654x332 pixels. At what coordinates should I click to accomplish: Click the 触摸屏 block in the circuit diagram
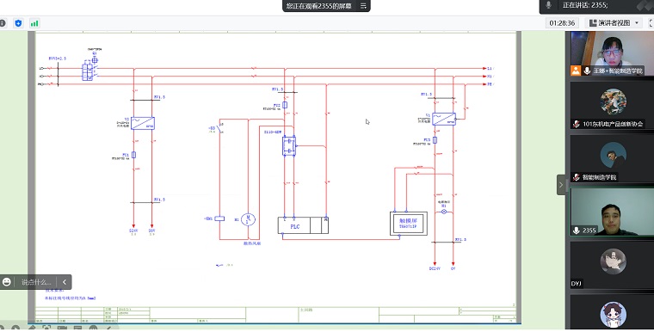pos(409,224)
